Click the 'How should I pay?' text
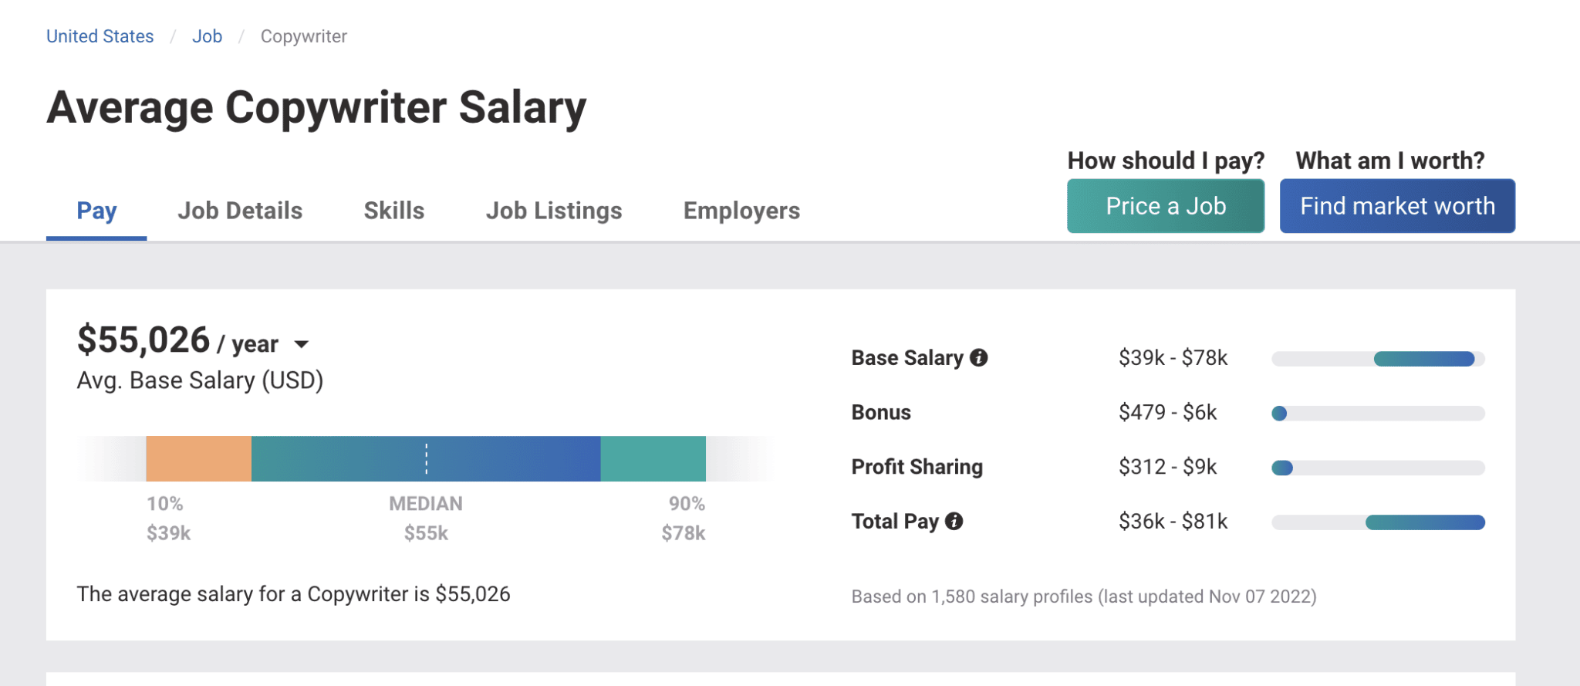 click(1166, 161)
